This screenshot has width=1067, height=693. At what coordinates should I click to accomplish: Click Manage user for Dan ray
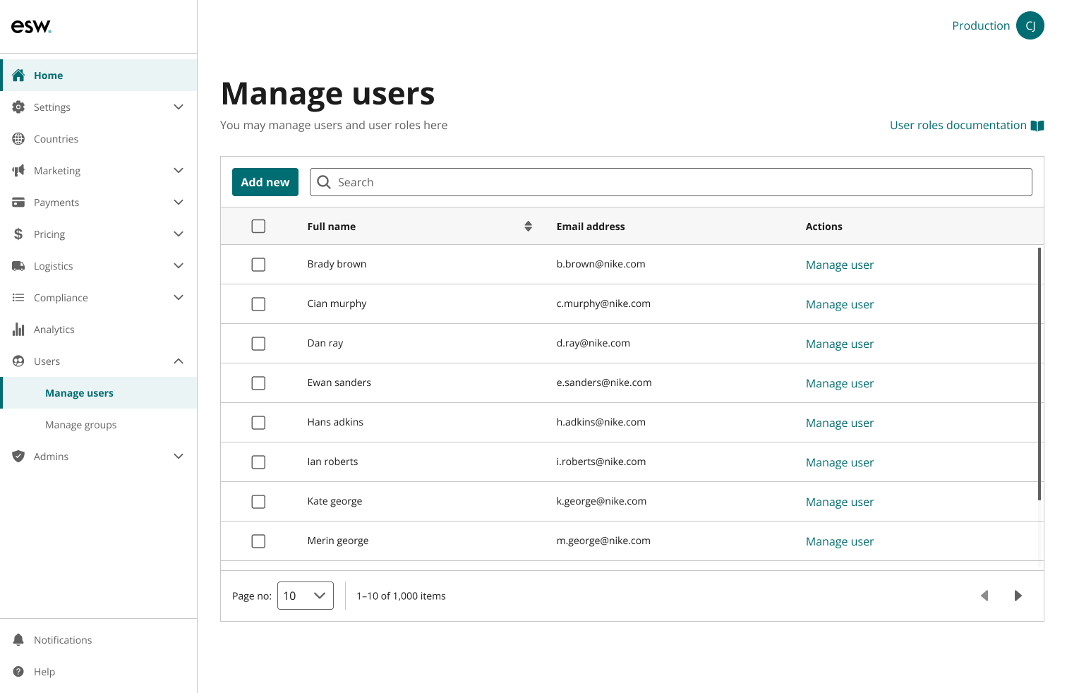coord(839,344)
